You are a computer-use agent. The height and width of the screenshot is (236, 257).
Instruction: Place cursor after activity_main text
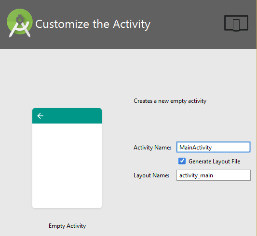(214, 175)
